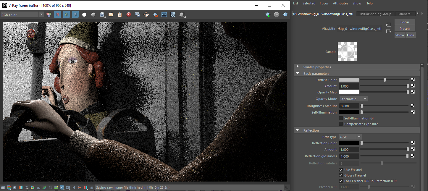Screen dimensions: 428x191
Task: Click the Roughness Amount input field
Action: click(x=349, y=106)
